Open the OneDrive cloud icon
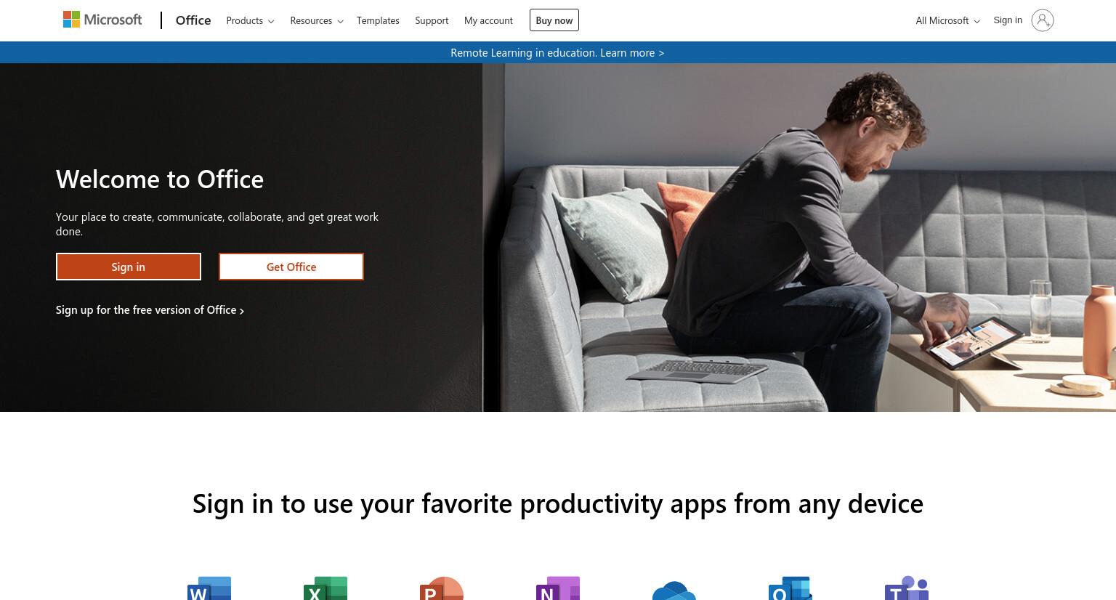1116x600 pixels. 674,590
